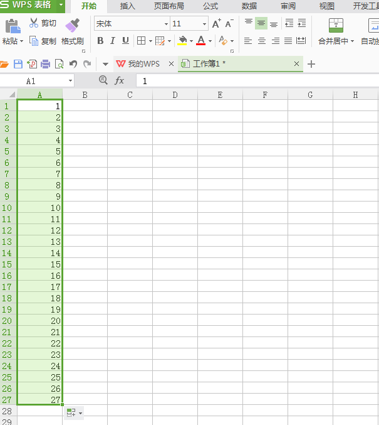The image size is (379, 425).
Task: Center text horizontally
Action: tap(262, 41)
